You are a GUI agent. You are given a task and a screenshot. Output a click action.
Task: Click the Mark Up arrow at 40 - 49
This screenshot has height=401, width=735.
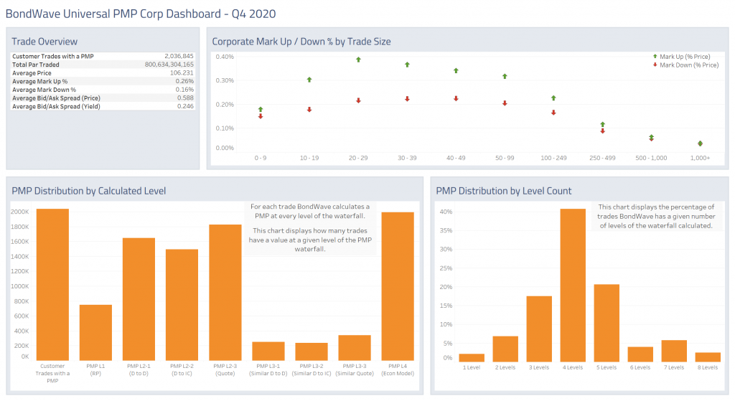(456, 71)
